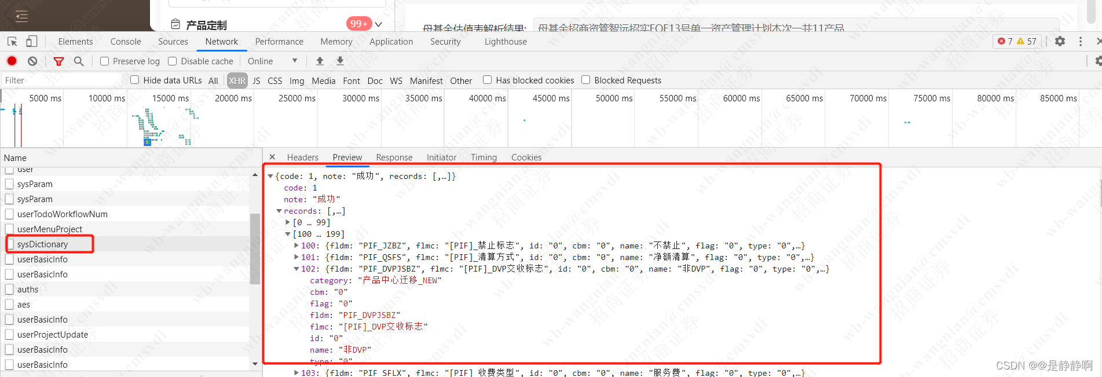The width and height of the screenshot is (1102, 377).
Task: Open the Lighthouse panel
Action: [x=506, y=42]
